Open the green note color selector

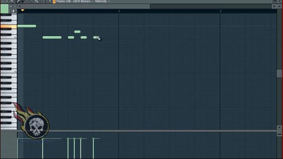click(4, 8)
